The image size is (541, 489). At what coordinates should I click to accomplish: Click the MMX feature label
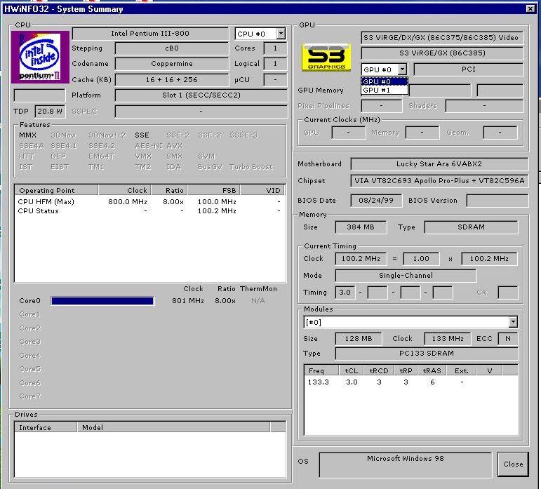[27, 135]
